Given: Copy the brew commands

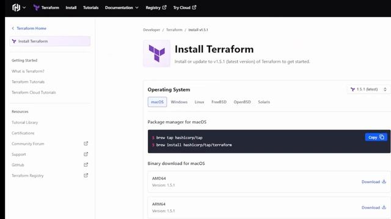Looking at the screenshot, I should point(376,137).
